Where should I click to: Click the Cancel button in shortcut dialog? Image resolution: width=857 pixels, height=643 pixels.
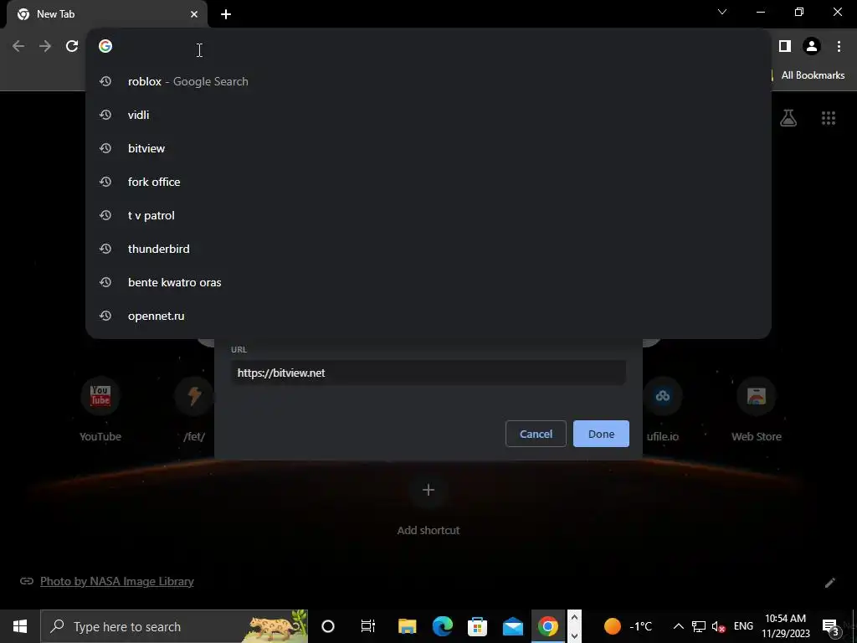536,434
